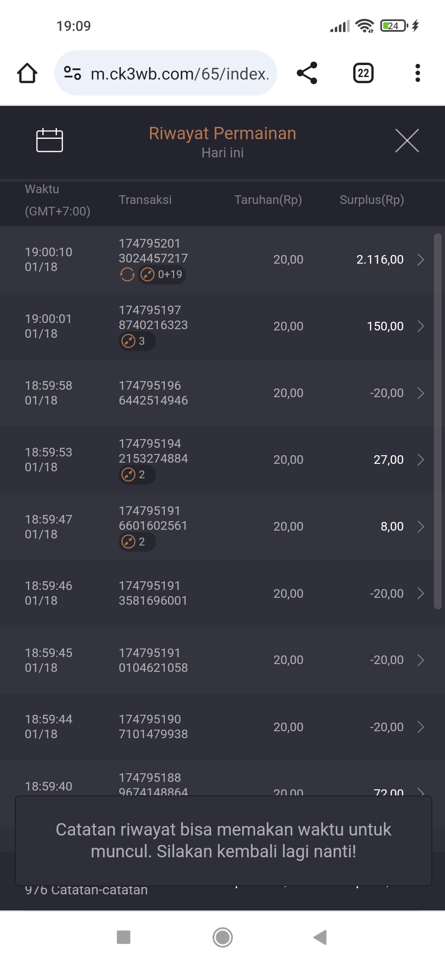Open transaction 6442514946 record
This screenshot has width=445, height=964.
tap(153, 393)
